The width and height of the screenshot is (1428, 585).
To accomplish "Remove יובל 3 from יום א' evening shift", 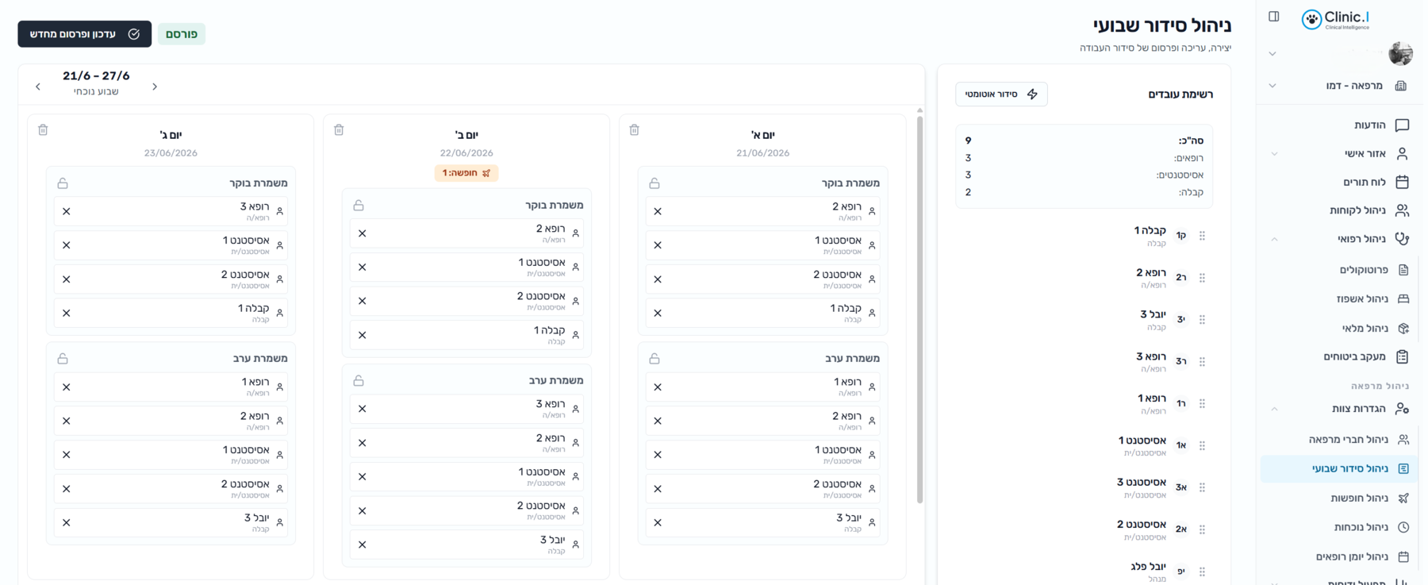I will click(658, 522).
